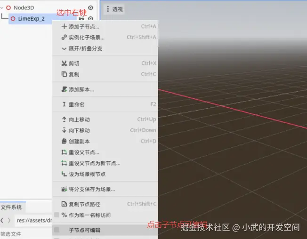Click the percent icon for 作为唯一名称访问
307x239 pixels.
coord(64,215)
